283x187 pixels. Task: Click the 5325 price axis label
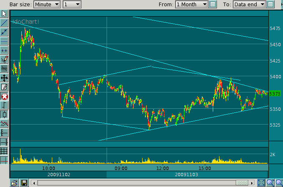pos(275,125)
